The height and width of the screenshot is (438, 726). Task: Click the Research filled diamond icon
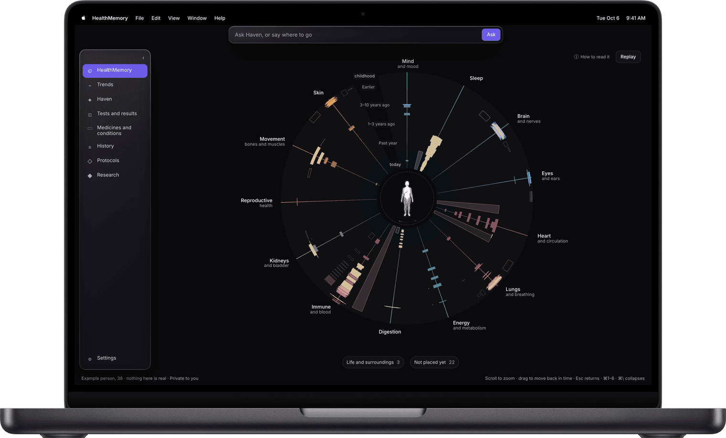pos(90,176)
